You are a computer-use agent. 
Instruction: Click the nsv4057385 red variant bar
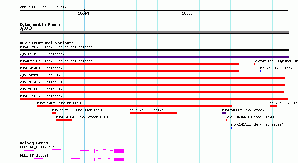[129, 64]
